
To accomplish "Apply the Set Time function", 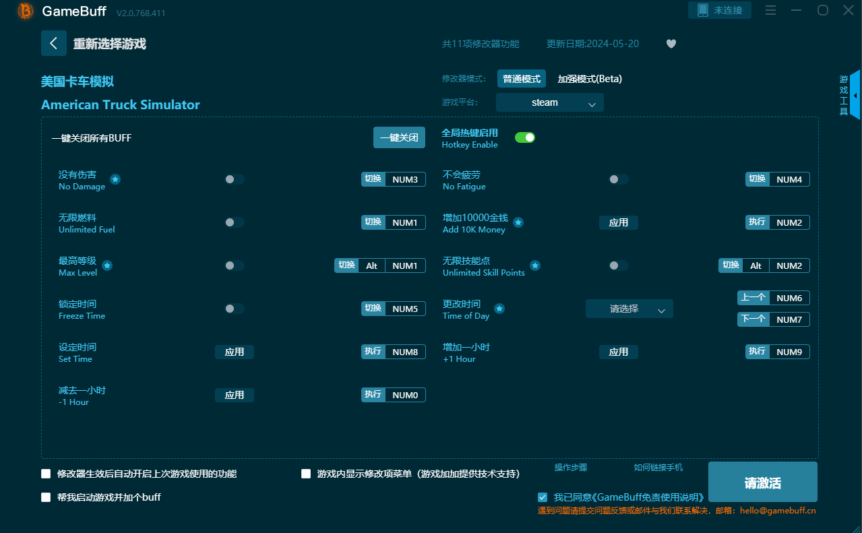I will pyautogui.click(x=235, y=352).
